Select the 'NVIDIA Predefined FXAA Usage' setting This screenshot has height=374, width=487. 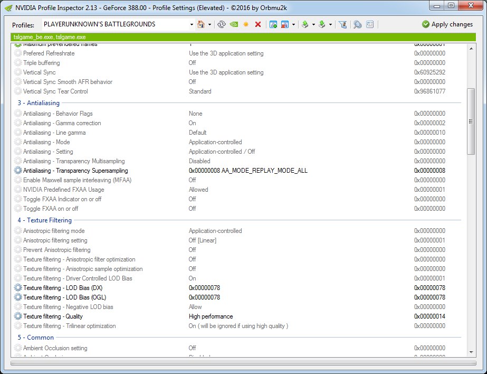pos(64,189)
